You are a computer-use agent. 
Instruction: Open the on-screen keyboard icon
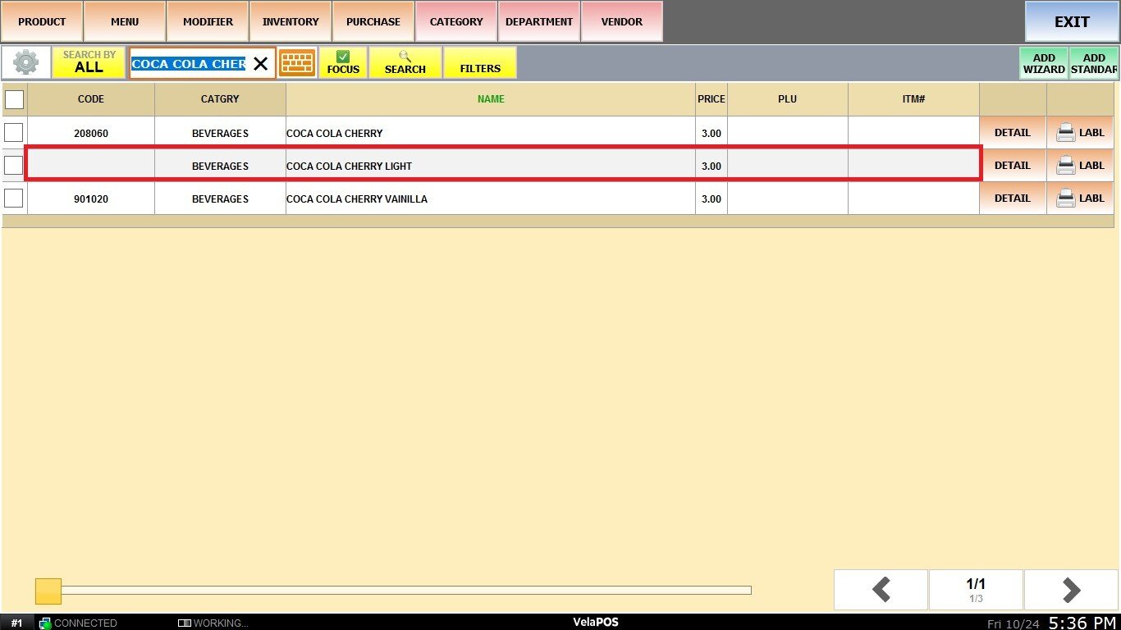(296, 63)
